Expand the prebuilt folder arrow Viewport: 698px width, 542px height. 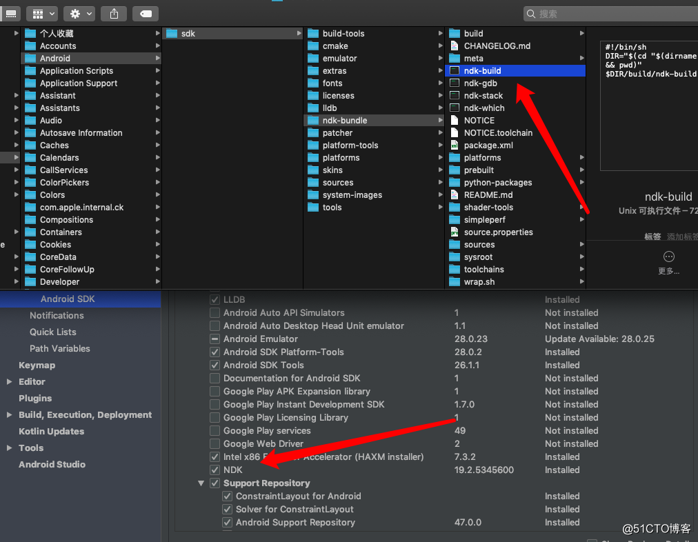pos(581,170)
